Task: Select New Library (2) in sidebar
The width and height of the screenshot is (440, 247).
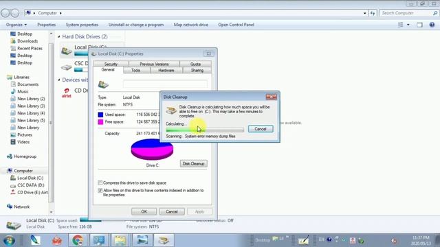Action: click(x=31, y=99)
